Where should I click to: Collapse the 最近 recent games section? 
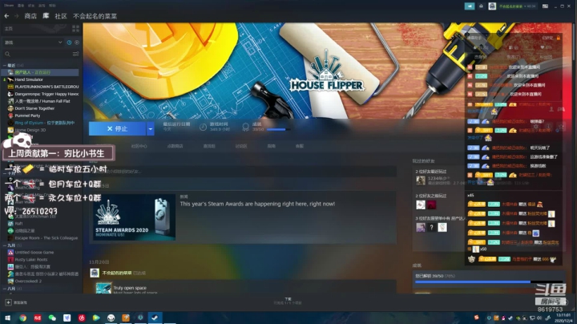pos(5,65)
